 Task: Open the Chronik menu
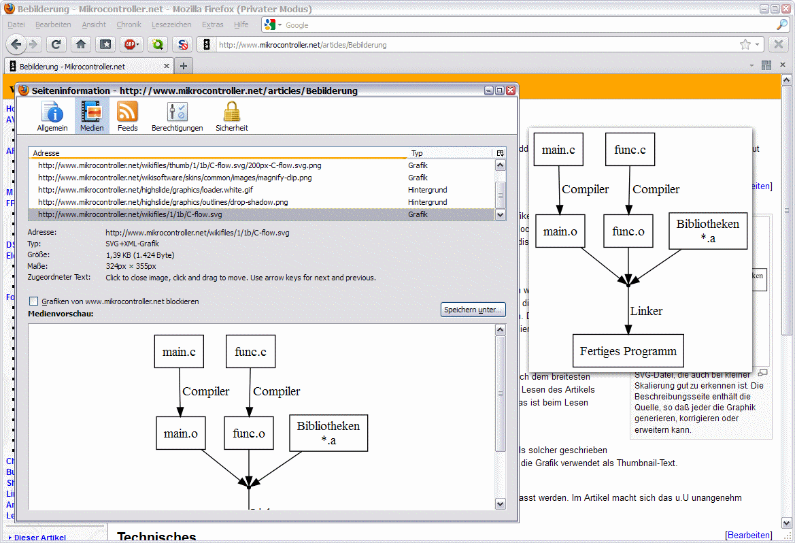[x=129, y=24]
